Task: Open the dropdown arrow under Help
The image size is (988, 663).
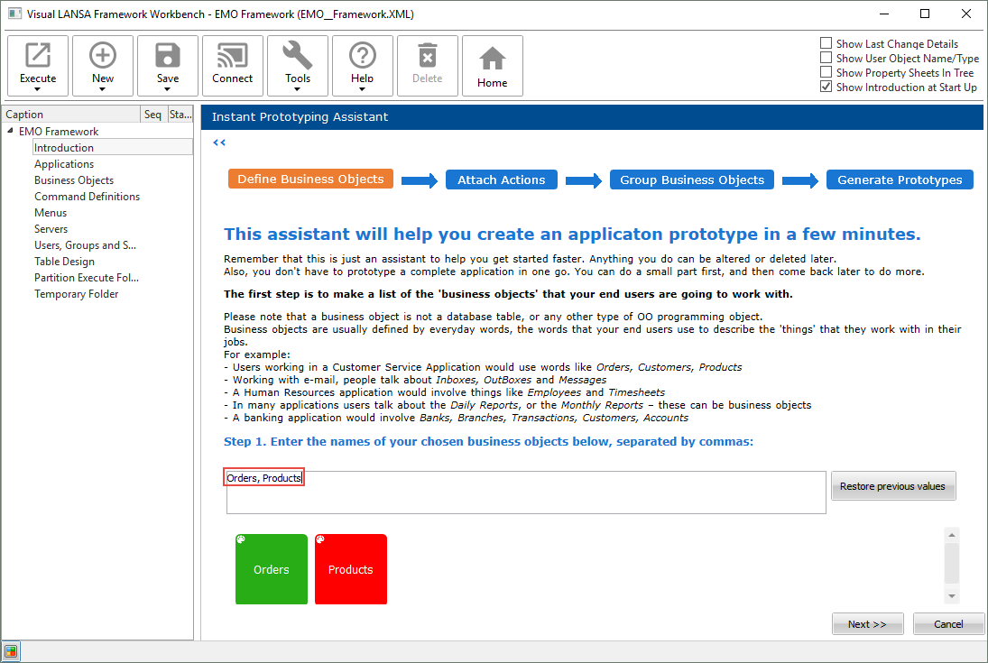Action: [362, 89]
